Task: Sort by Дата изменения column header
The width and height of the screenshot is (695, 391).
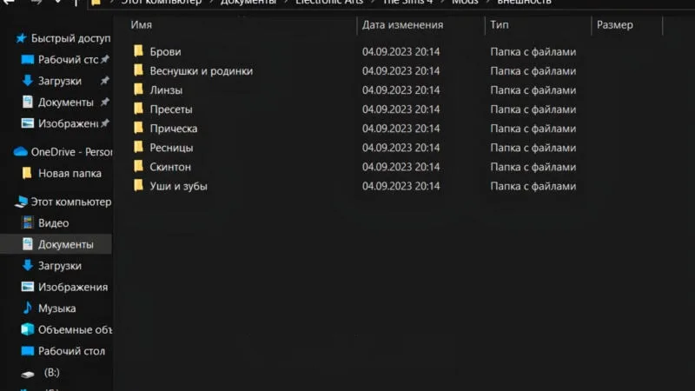Action: pos(402,25)
